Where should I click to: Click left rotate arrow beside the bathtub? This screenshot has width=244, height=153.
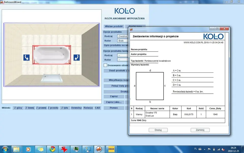(x=26, y=58)
